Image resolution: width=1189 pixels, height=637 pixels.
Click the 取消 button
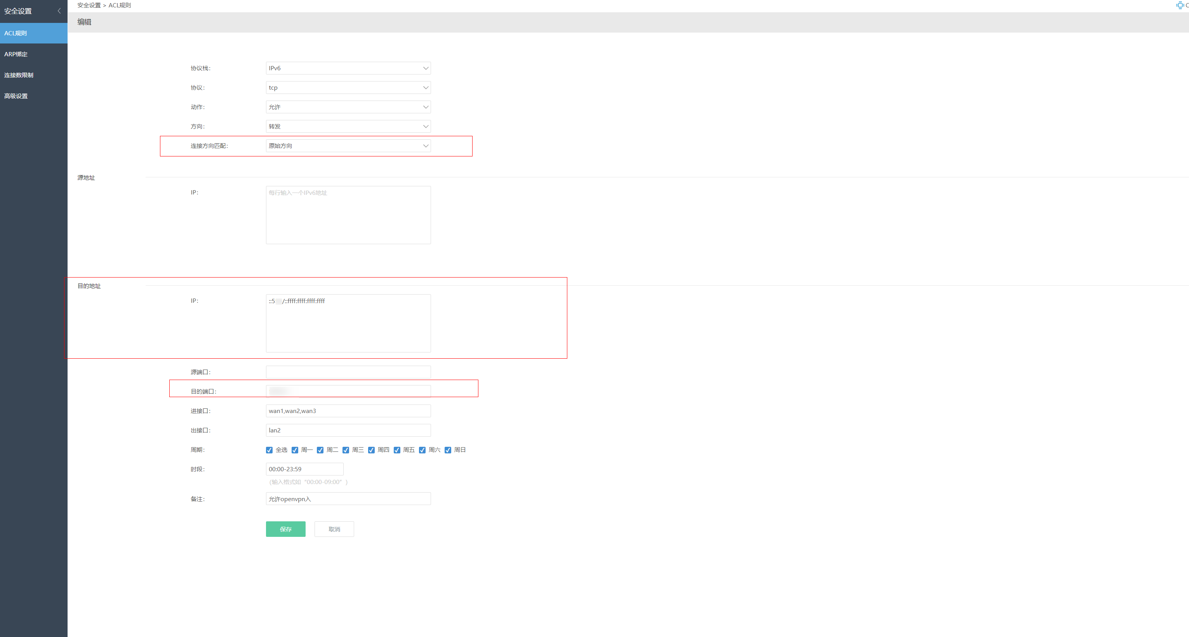point(334,529)
